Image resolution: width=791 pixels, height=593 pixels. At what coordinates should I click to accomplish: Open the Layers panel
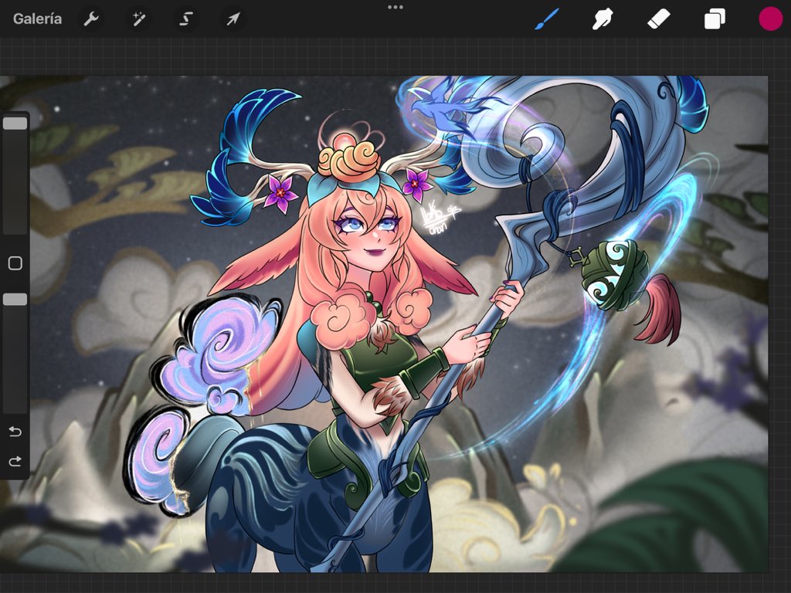click(715, 19)
